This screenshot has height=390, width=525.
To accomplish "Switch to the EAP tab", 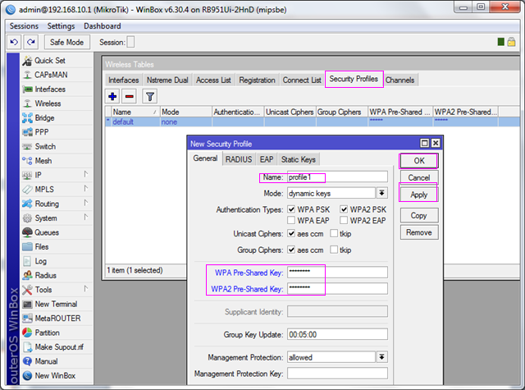I will [x=267, y=159].
